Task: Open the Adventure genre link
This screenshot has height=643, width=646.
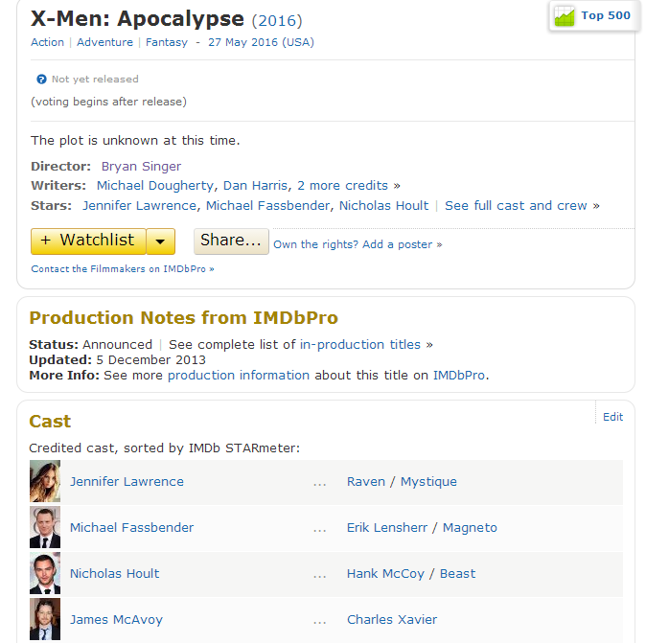Action: coord(104,42)
